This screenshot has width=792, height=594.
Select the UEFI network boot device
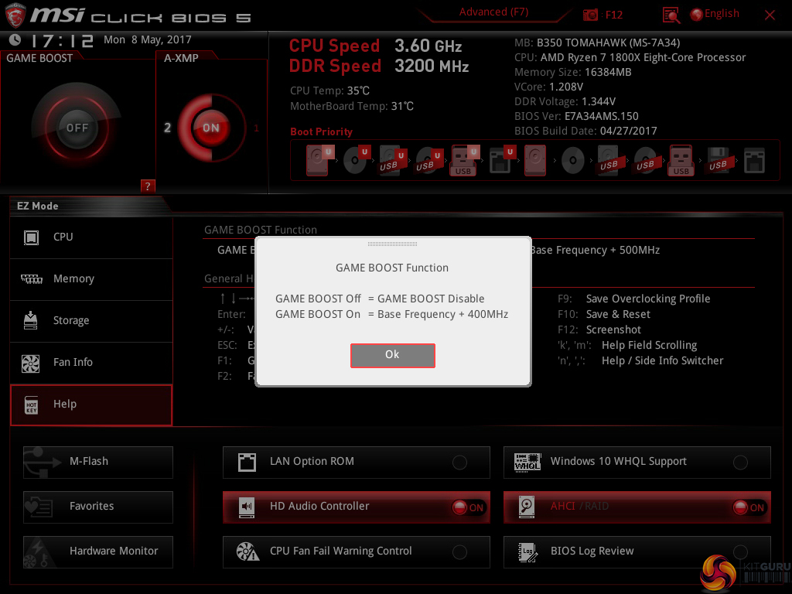coord(501,160)
